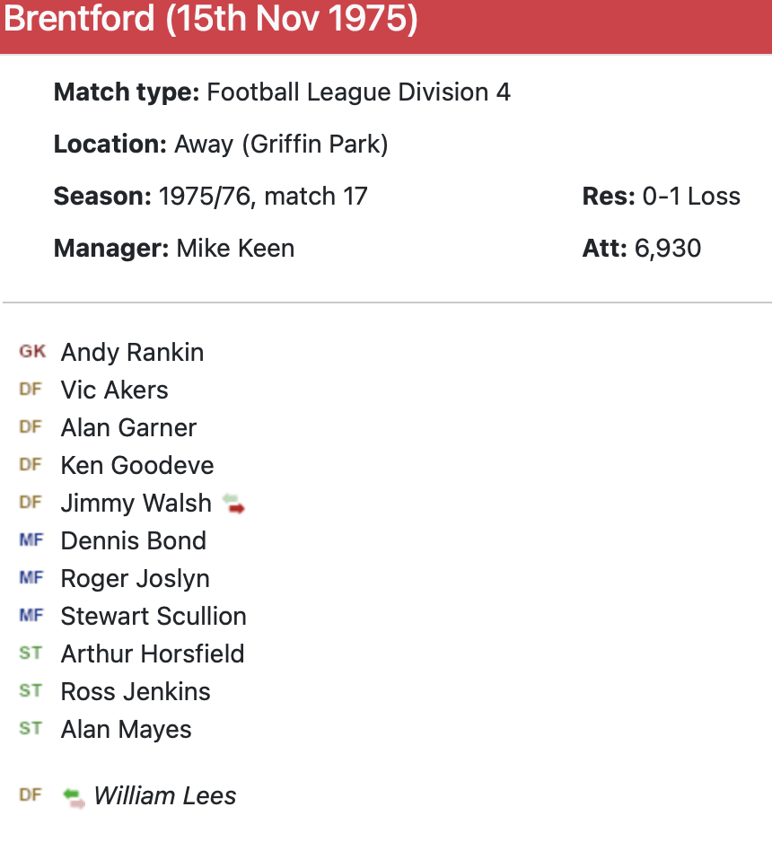Click the DF icon beside Ken Goodeve

[31, 465]
